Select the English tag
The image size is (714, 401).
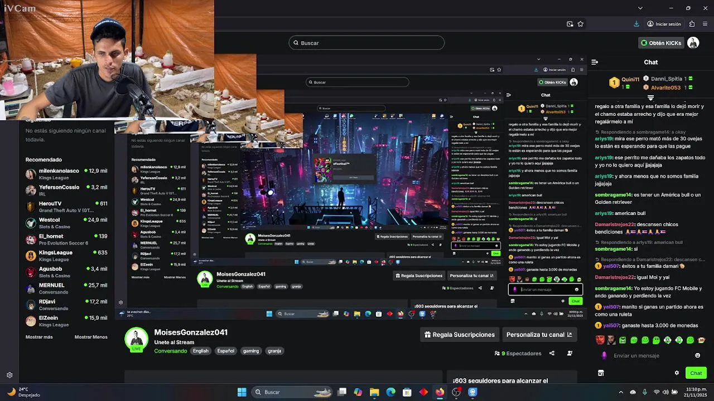[x=200, y=351]
